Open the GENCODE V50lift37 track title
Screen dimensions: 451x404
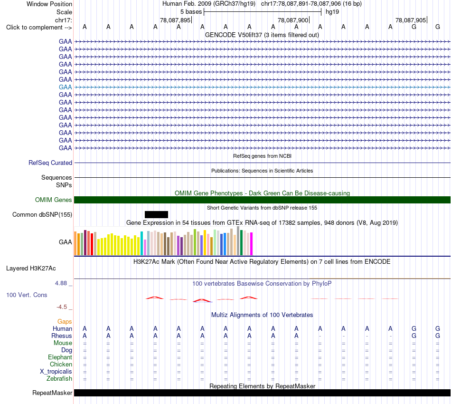pyautogui.click(x=262, y=35)
